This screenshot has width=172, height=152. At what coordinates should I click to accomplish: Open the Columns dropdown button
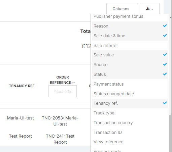122,9
